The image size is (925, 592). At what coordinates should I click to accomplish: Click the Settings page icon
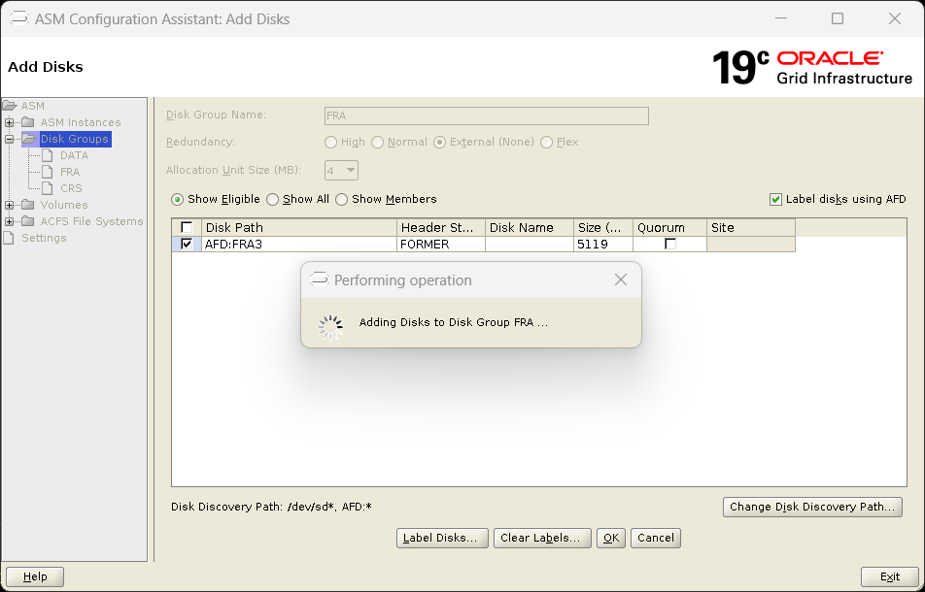(x=8, y=238)
